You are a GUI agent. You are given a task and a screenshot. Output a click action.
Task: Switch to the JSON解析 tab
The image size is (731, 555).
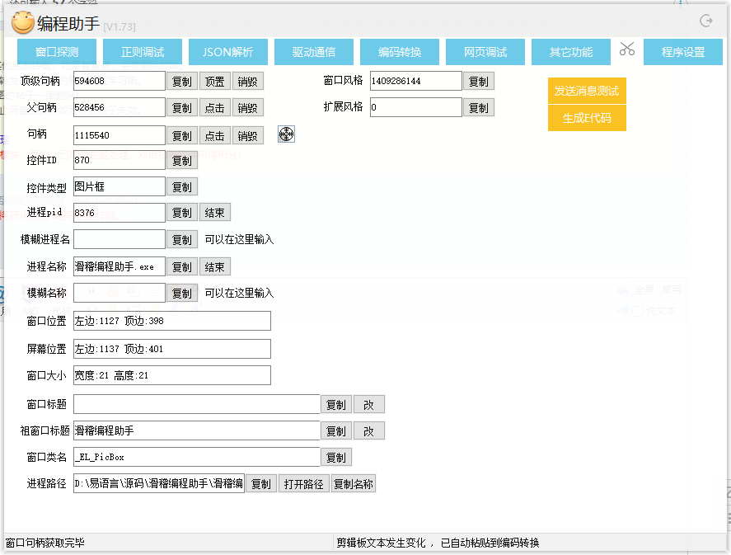pos(228,52)
